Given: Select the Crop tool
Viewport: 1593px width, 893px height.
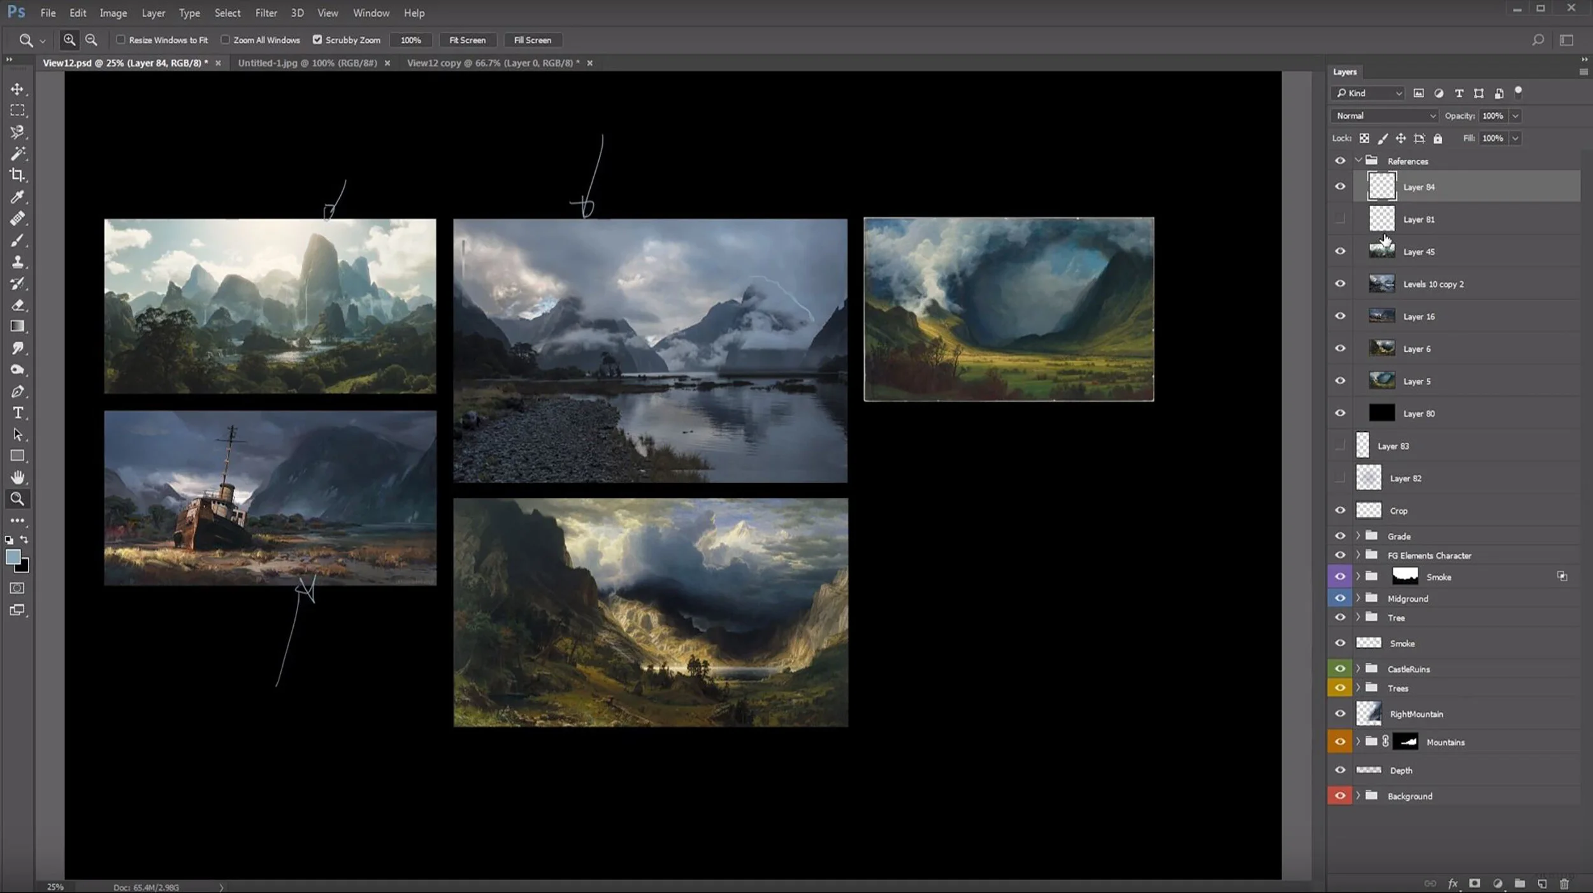Looking at the screenshot, I should [x=17, y=175].
